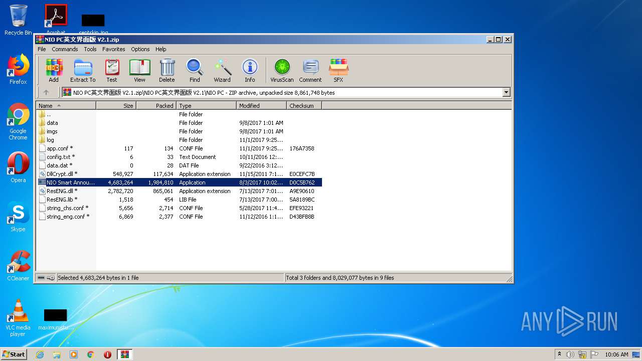This screenshot has width=642, height=361.
Task: Click the Delete trash icon in toolbar
Action: pyautogui.click(x=167, y=70)
